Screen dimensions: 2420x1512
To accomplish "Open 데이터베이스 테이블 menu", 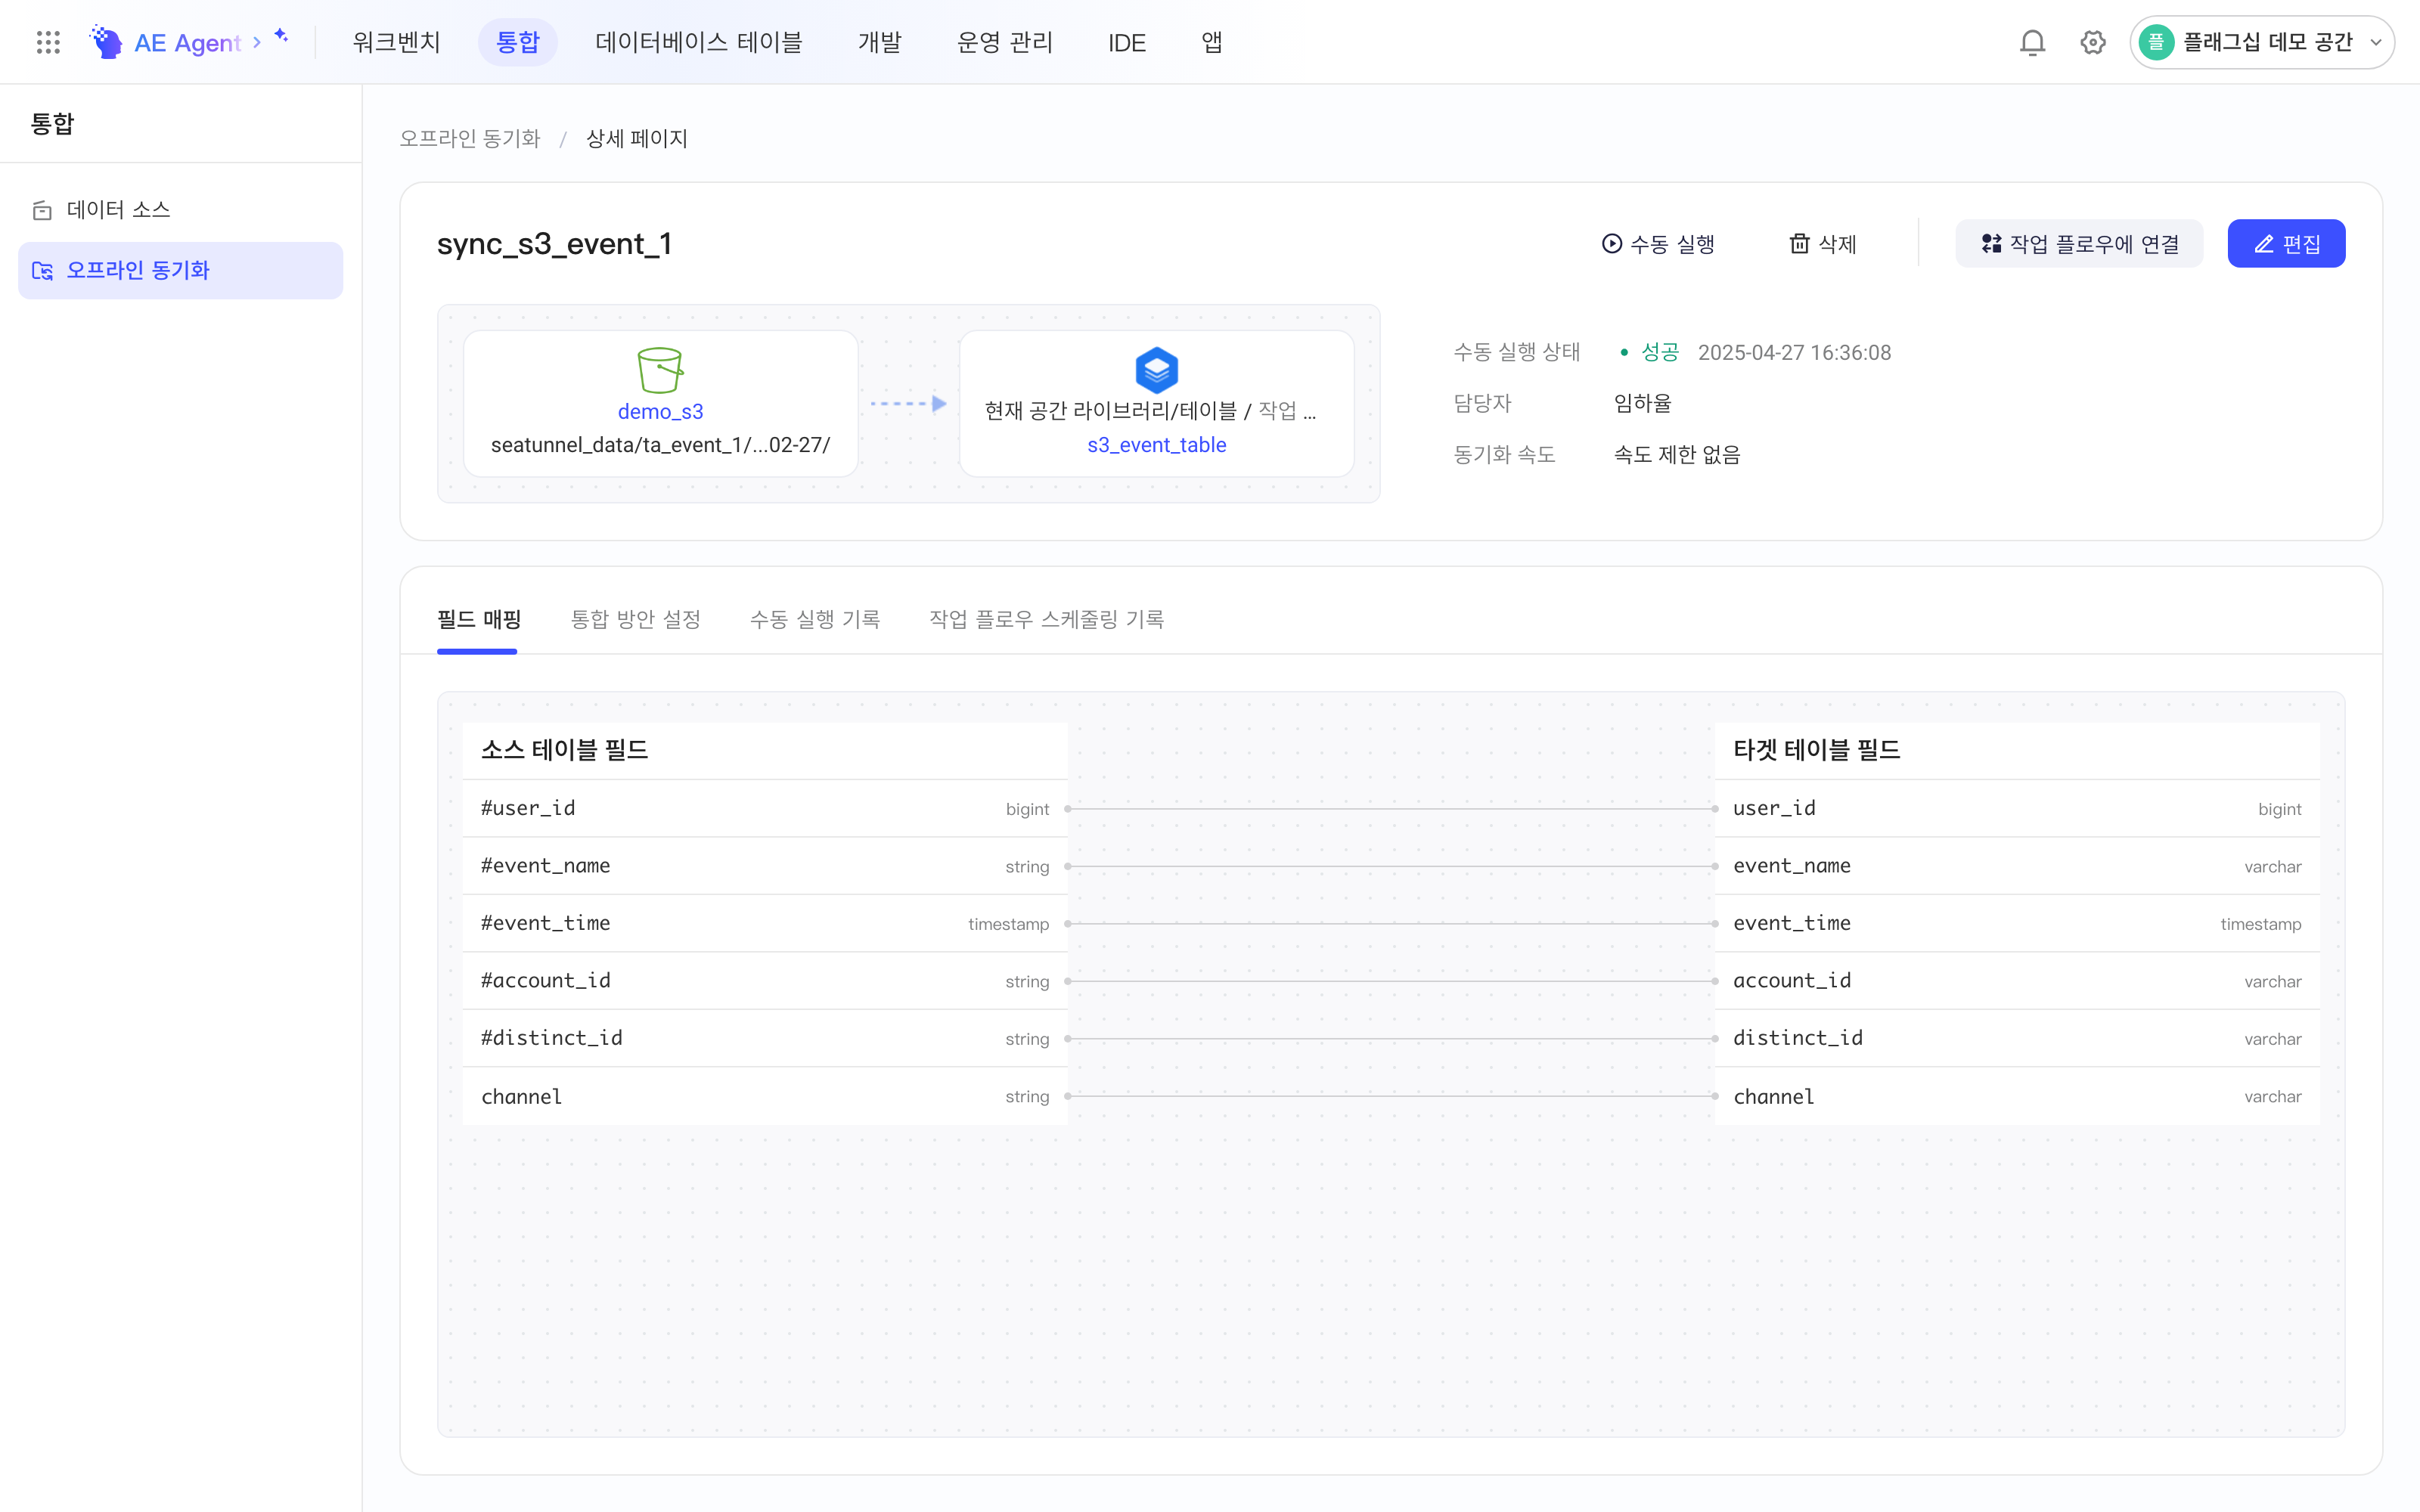I will click(699, 42).
